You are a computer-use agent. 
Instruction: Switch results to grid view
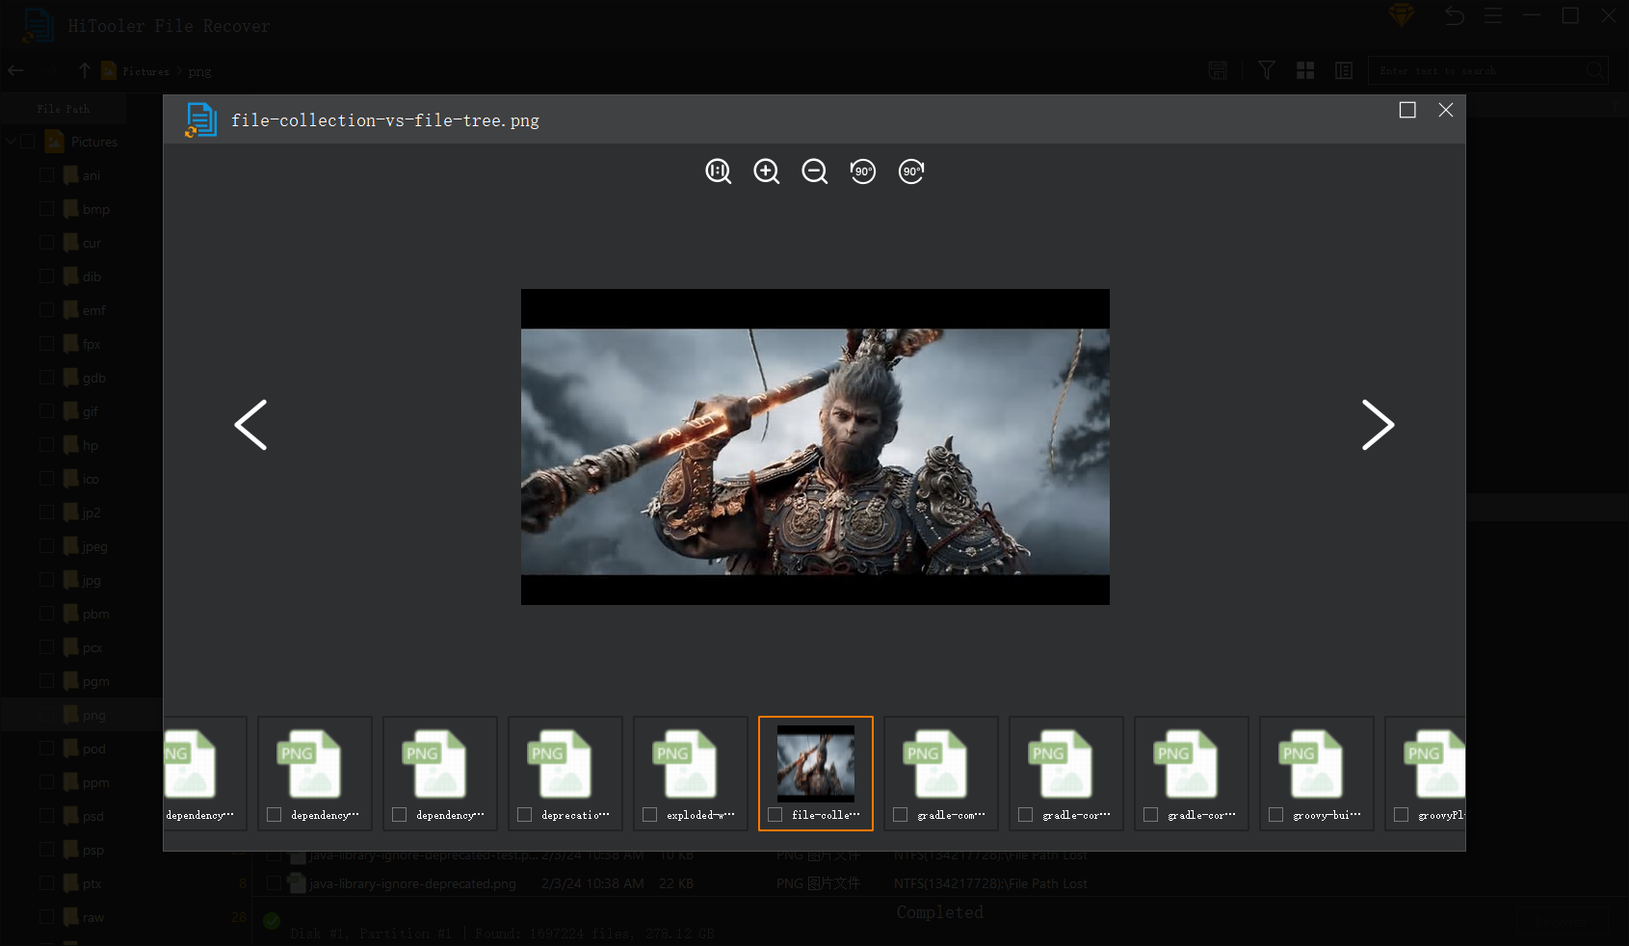pyautogui.click(x=1304, y=69)
